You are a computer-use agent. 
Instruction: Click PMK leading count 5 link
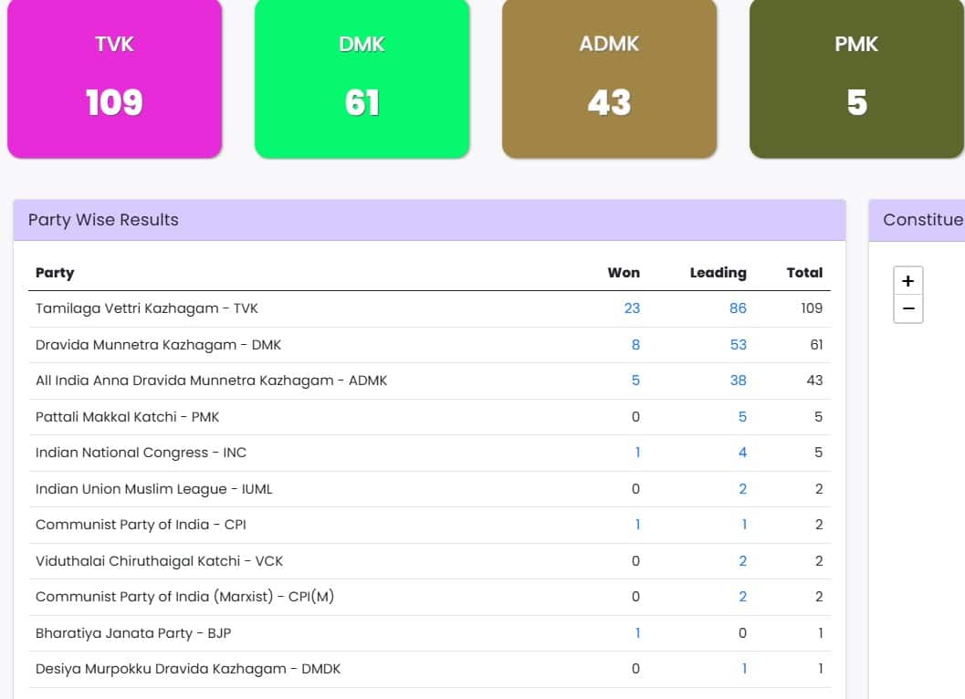(x=742, y=416)
